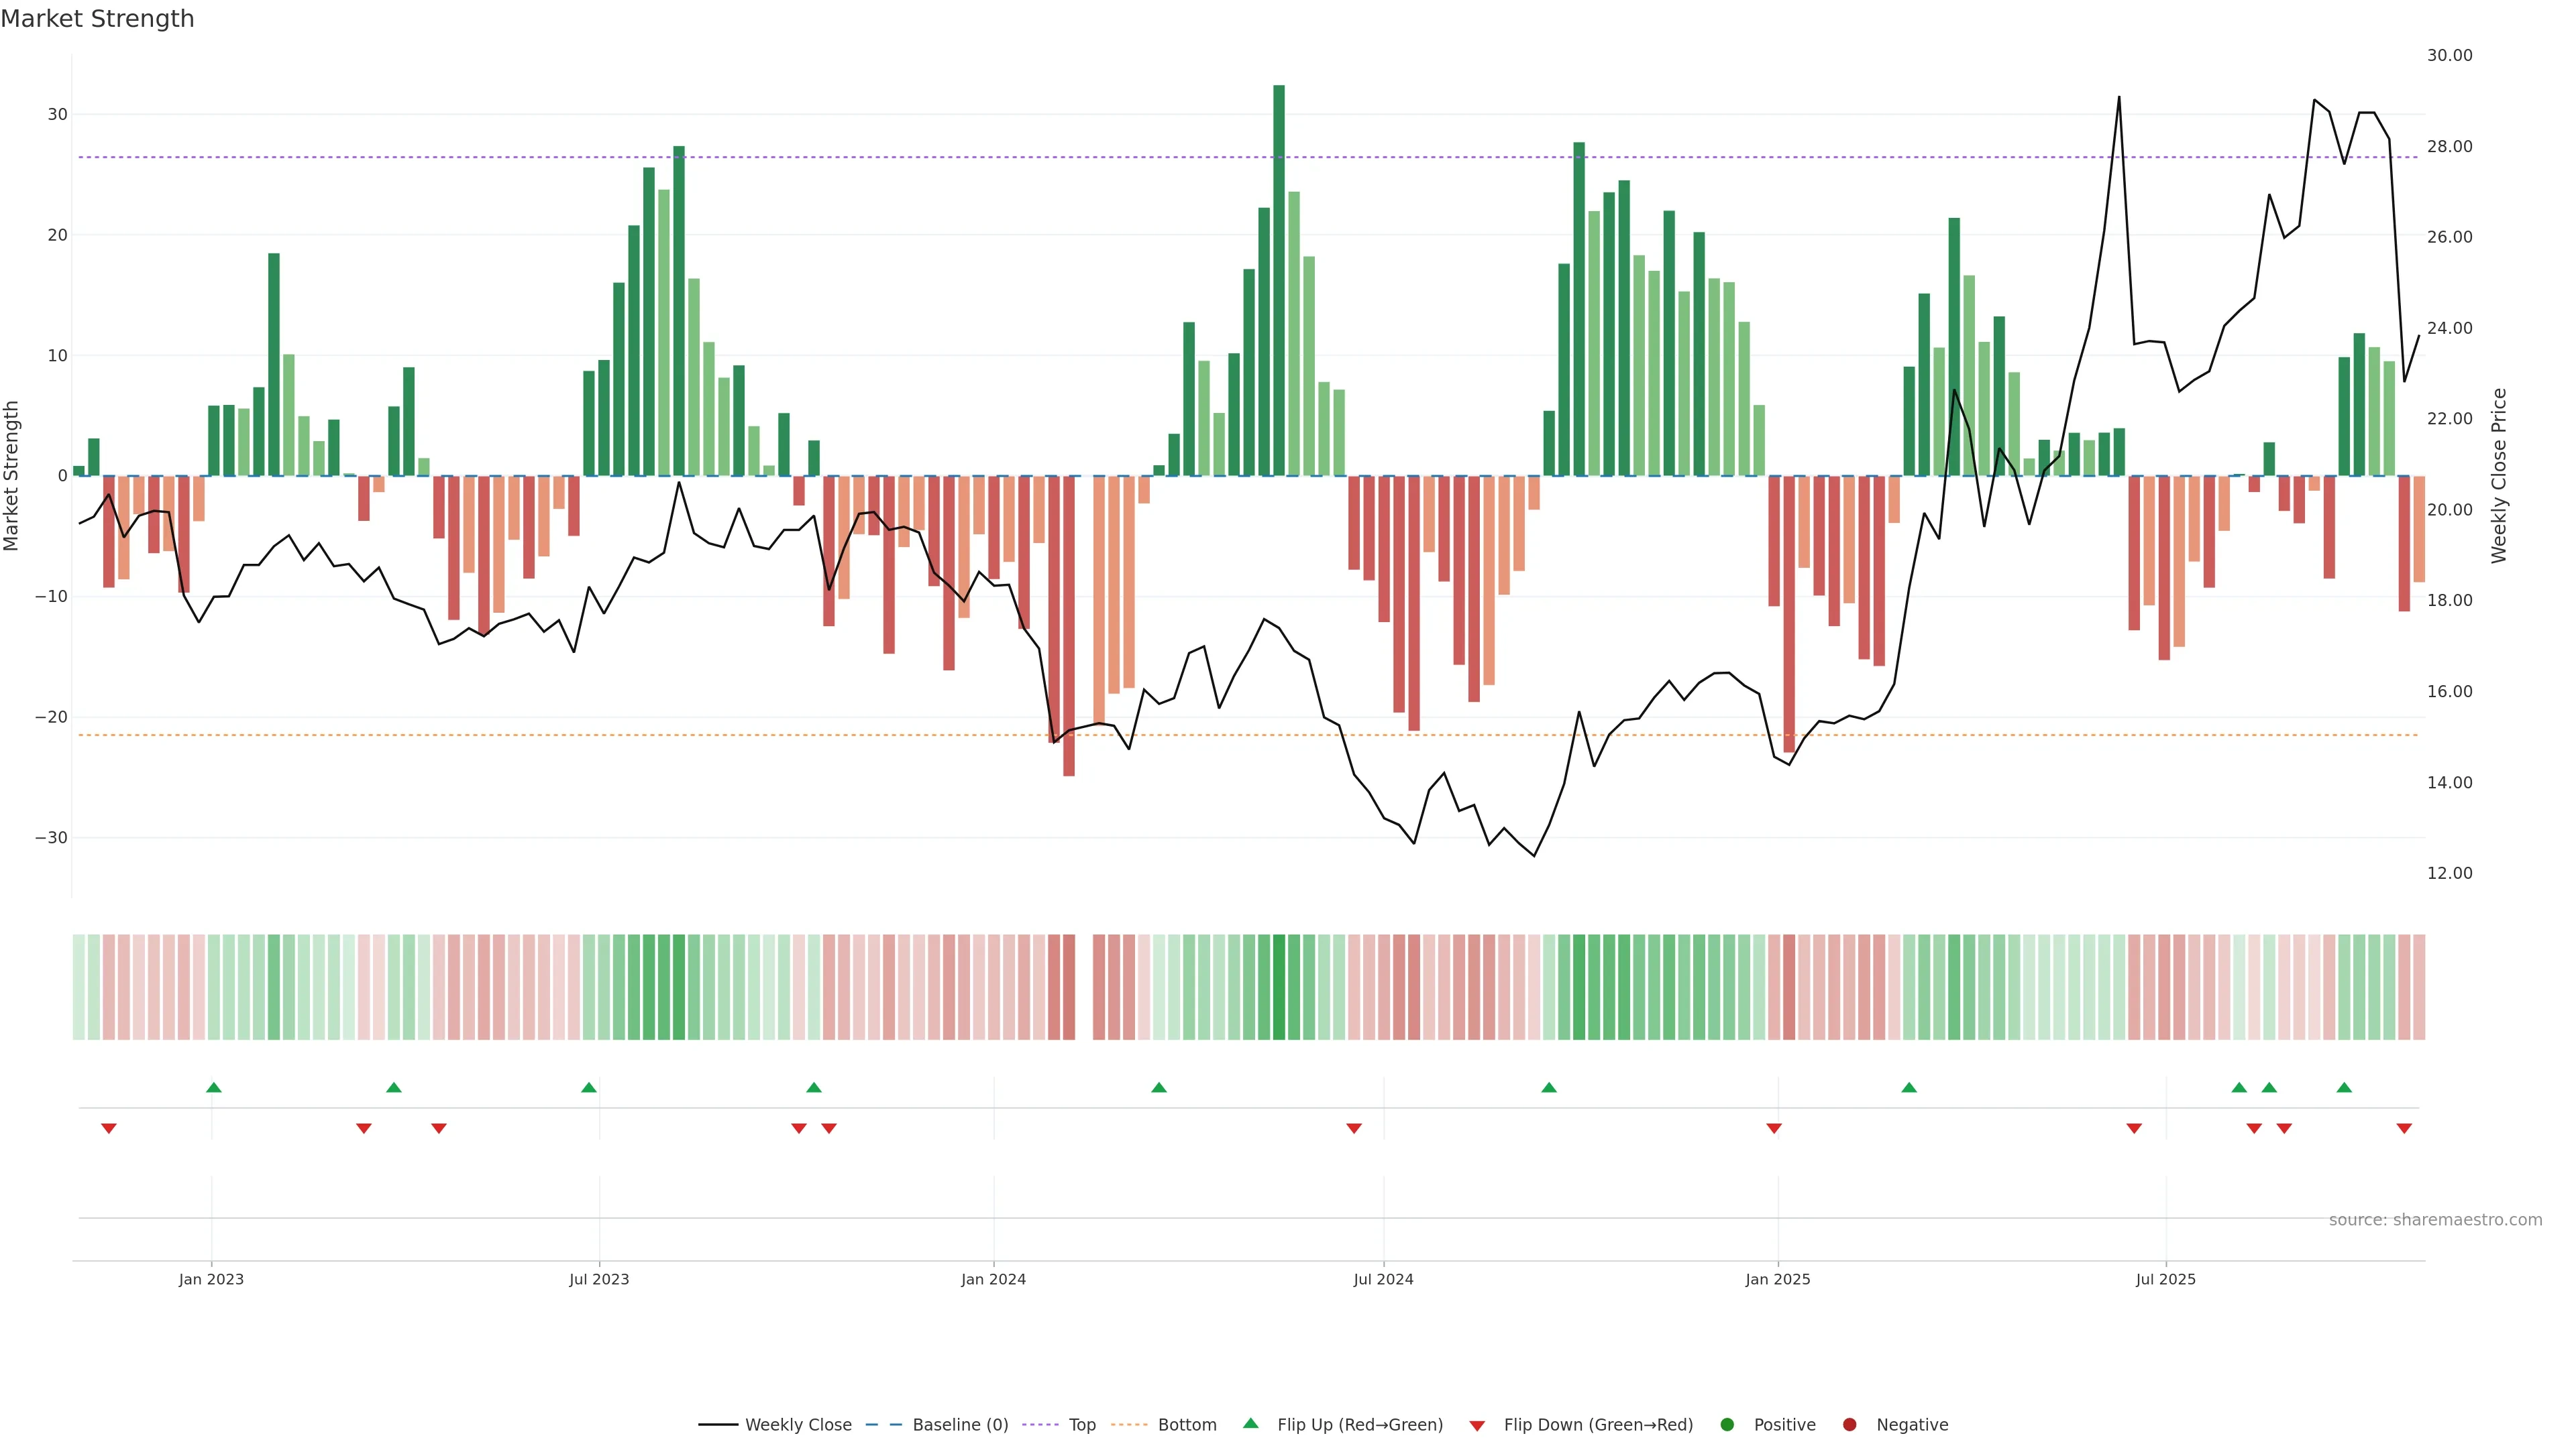The image size is (2576, 1448).
Task: Click the Positive green circle legend icon
Action: pos(1727,1424)
